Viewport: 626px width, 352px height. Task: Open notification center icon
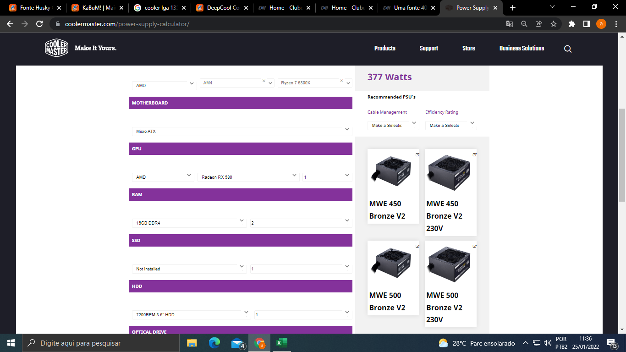click(611, 343)
